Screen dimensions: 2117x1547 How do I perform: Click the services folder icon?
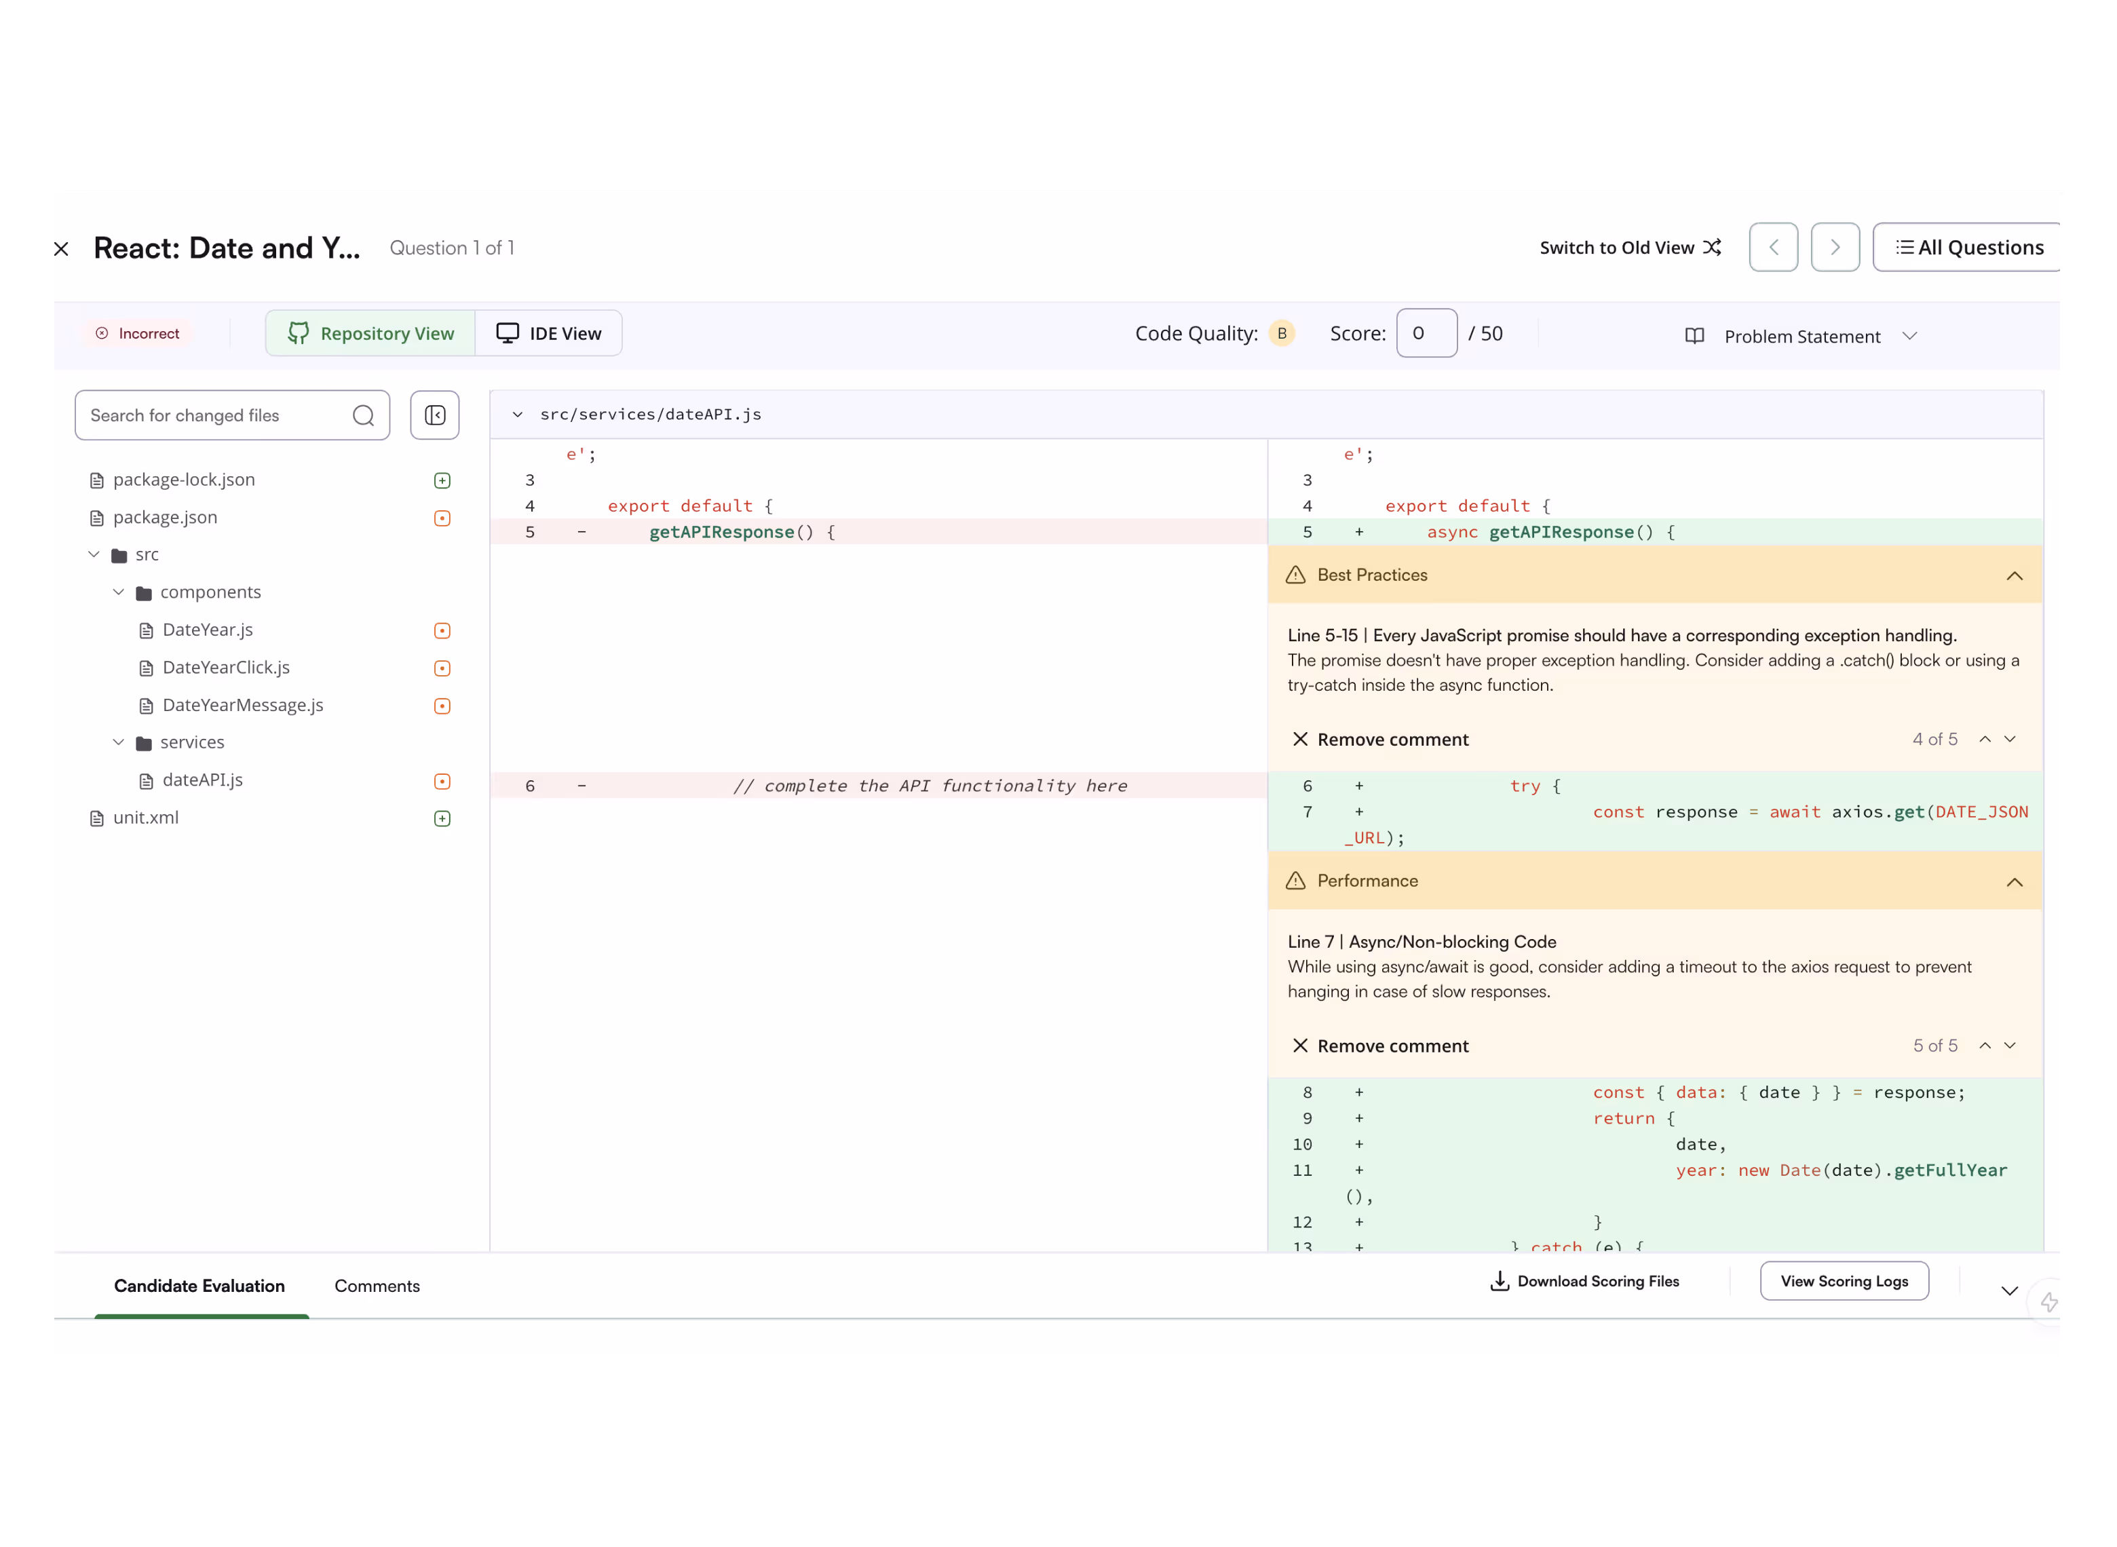coord(143,742)
